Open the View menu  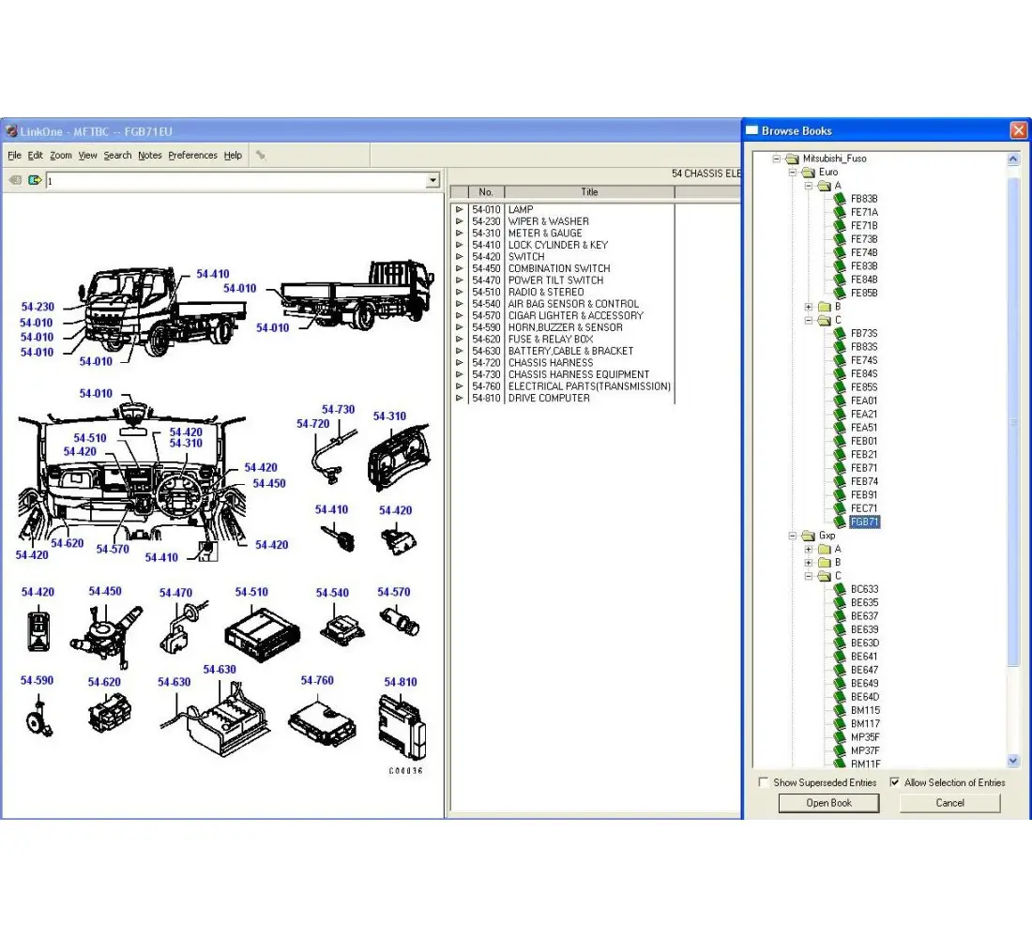pyautogui.click(x=87, y=156)
